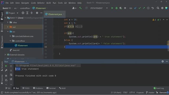Expand com.batcheleven.one package
The image size is (169, 95).
(x=10, y=36)
